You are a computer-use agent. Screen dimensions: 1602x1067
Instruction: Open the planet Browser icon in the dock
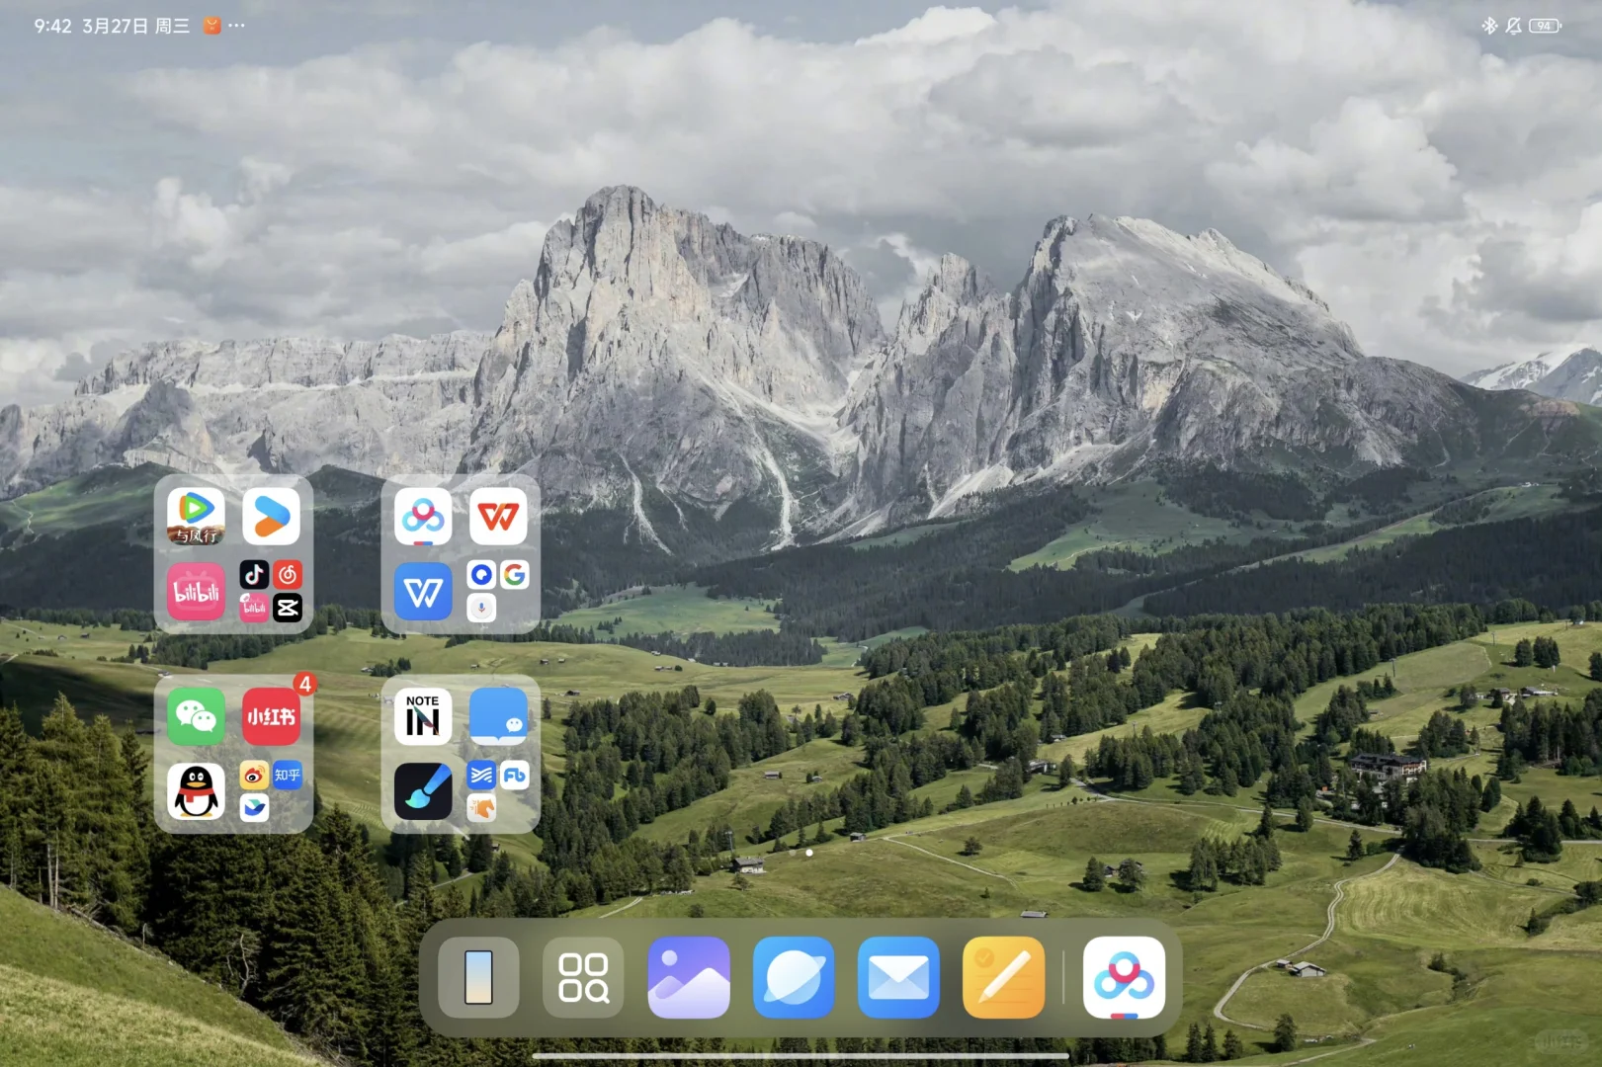(794, 977)
